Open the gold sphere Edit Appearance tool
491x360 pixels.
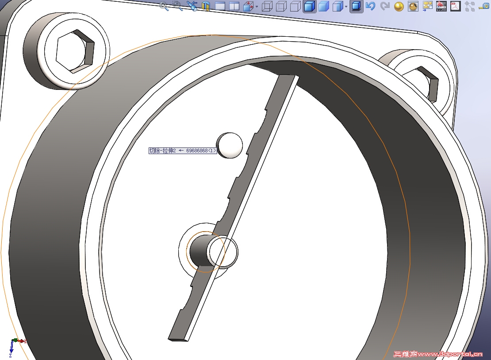click(x=399, y=7)
